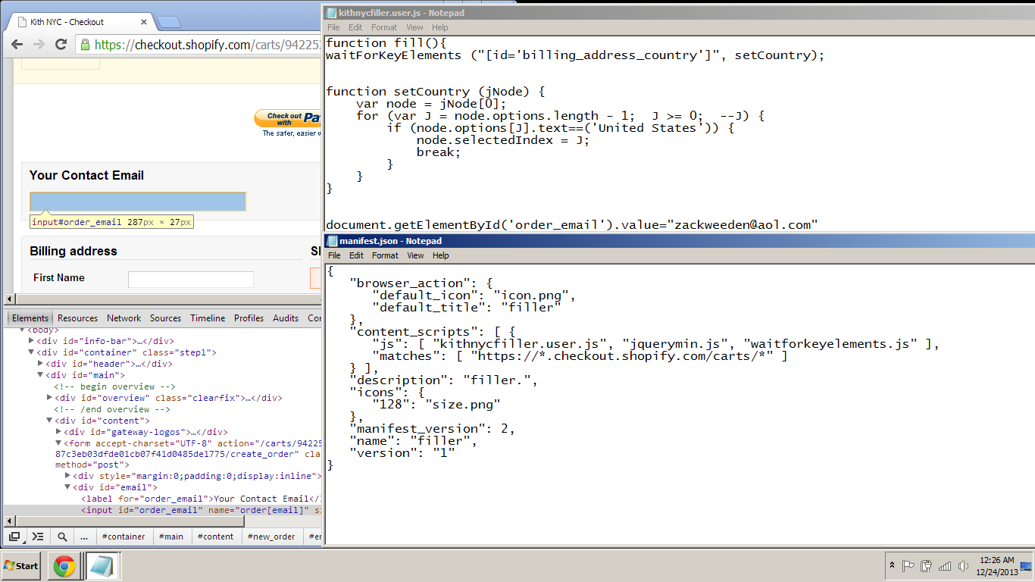Go back in Chrome browser
Viewport: 1035px width, 582px height.
click(x=17, y=45)
